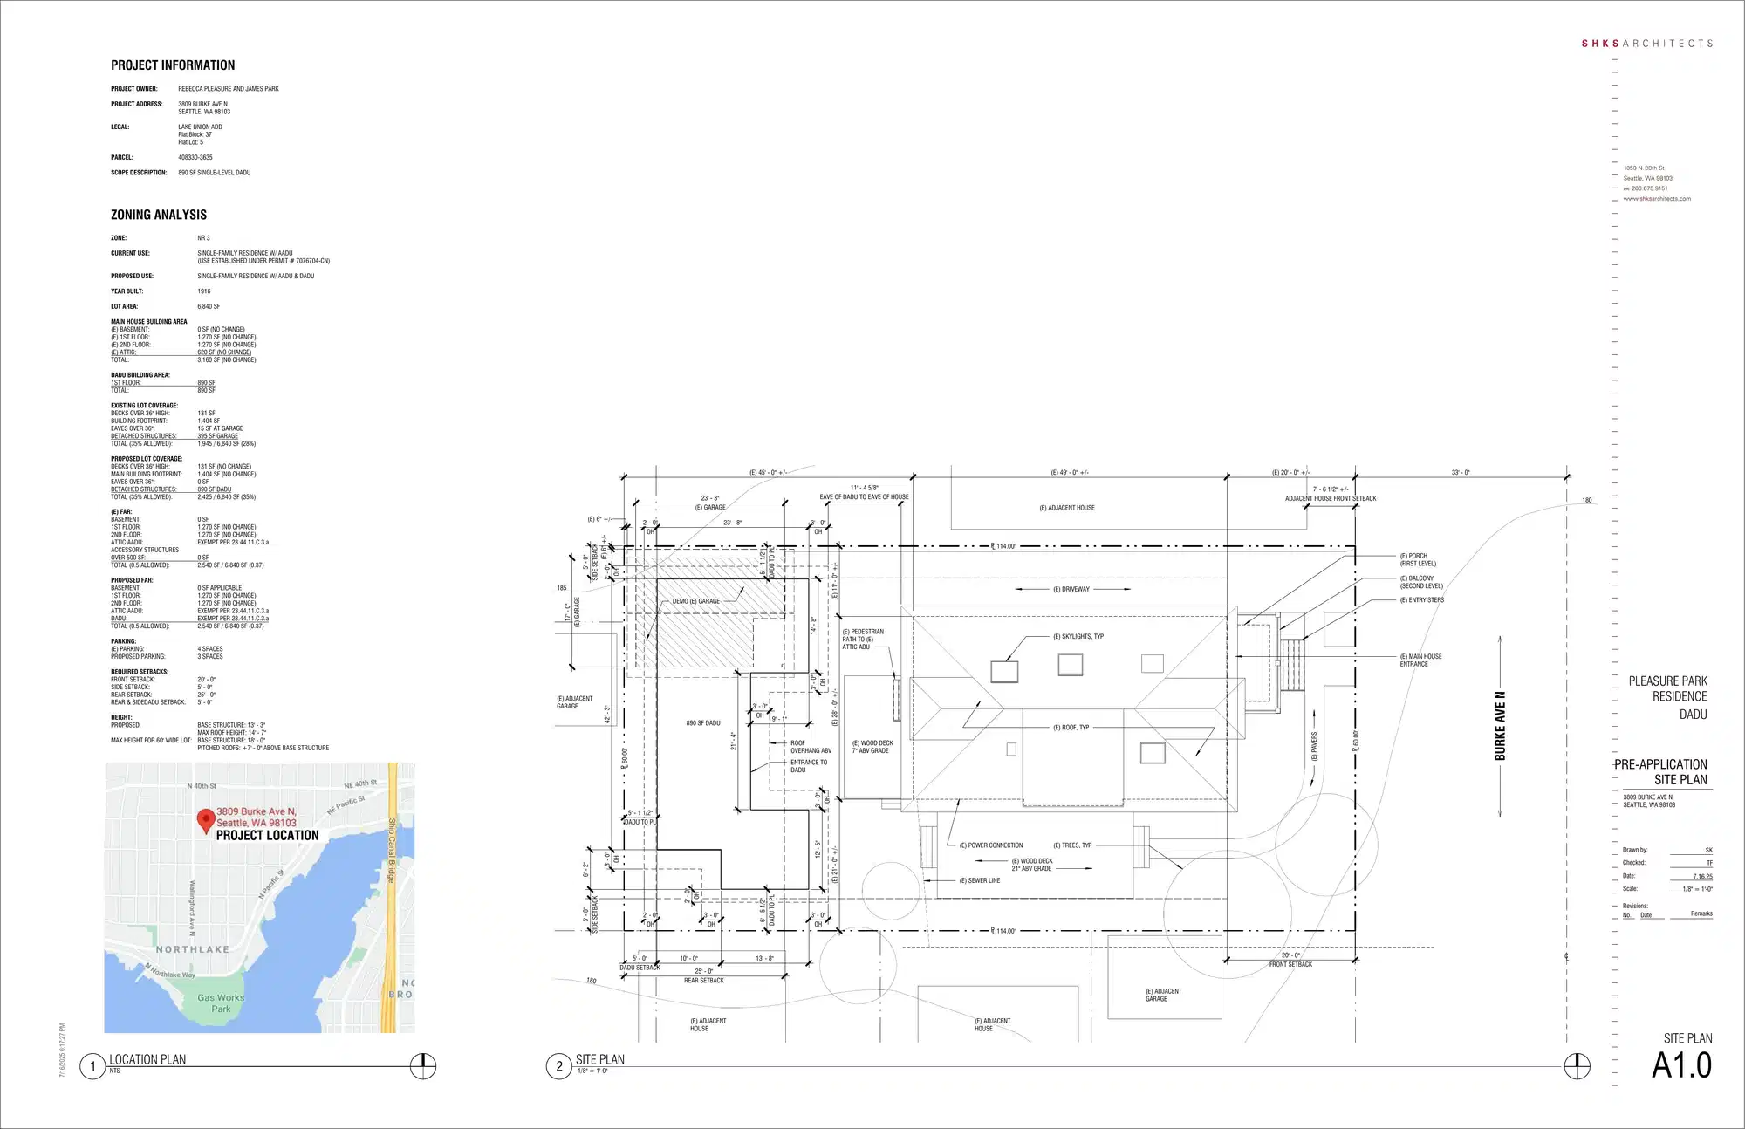
Task: Click the DEMO (E) GARAGE label
Action: 695,601
